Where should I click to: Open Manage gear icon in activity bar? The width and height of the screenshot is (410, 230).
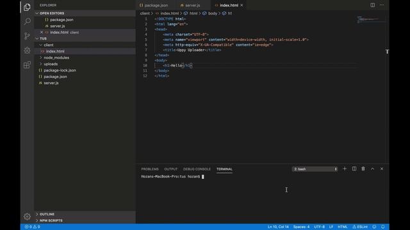click(27, 217)
